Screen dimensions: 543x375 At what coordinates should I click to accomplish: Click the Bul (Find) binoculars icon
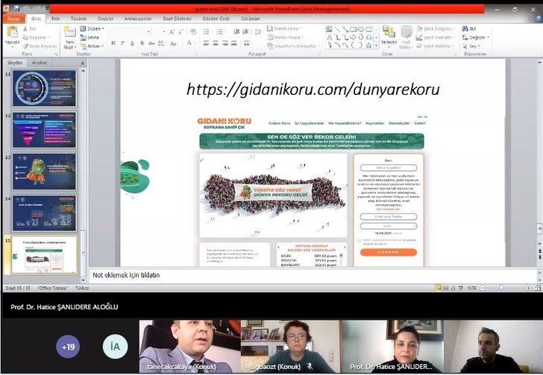(465, 28)
